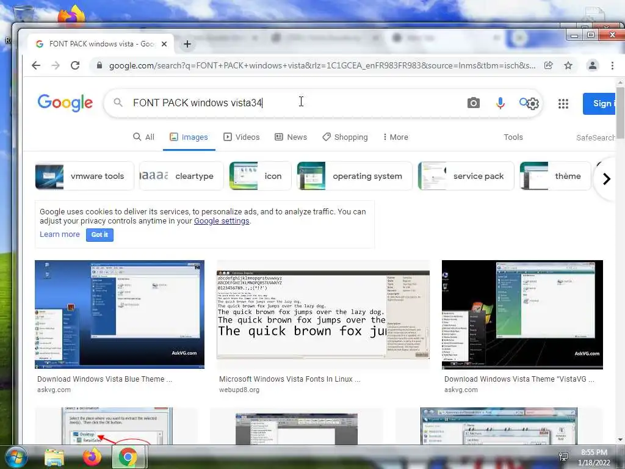Select the icon suggestion chip
625x469 pixels.
pyautogui.click(x=260, y=176)
